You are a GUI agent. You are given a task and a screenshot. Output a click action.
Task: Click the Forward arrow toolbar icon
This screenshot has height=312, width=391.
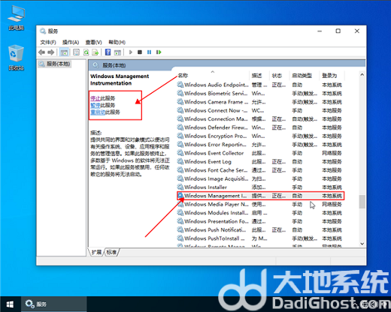coord(51,52)
